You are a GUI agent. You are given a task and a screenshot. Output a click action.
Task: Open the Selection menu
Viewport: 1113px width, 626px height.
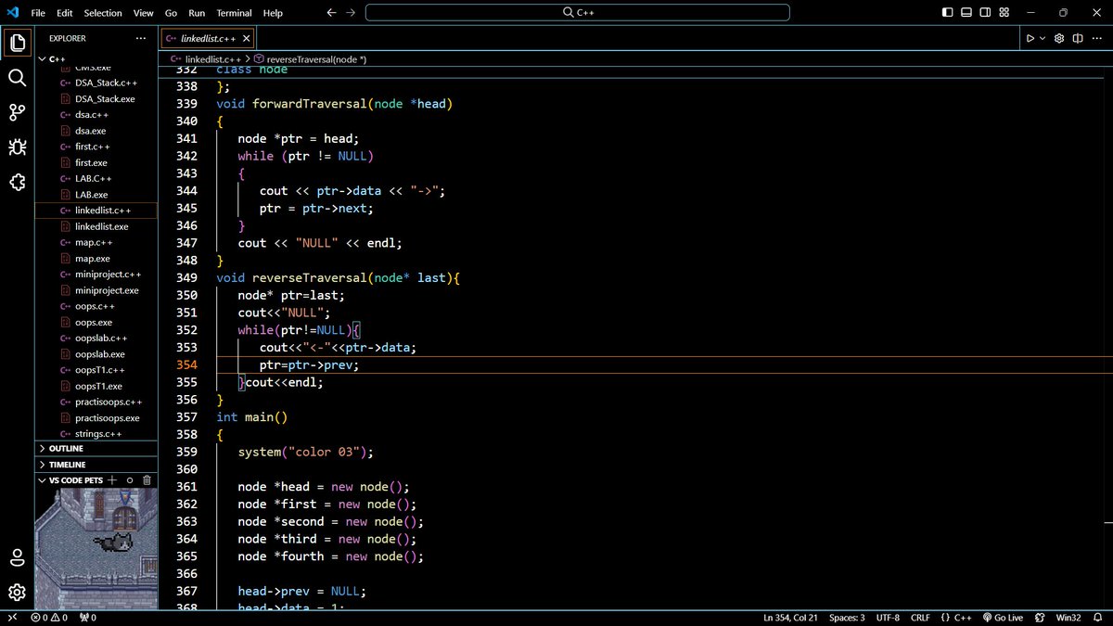[x=103, y=13]
